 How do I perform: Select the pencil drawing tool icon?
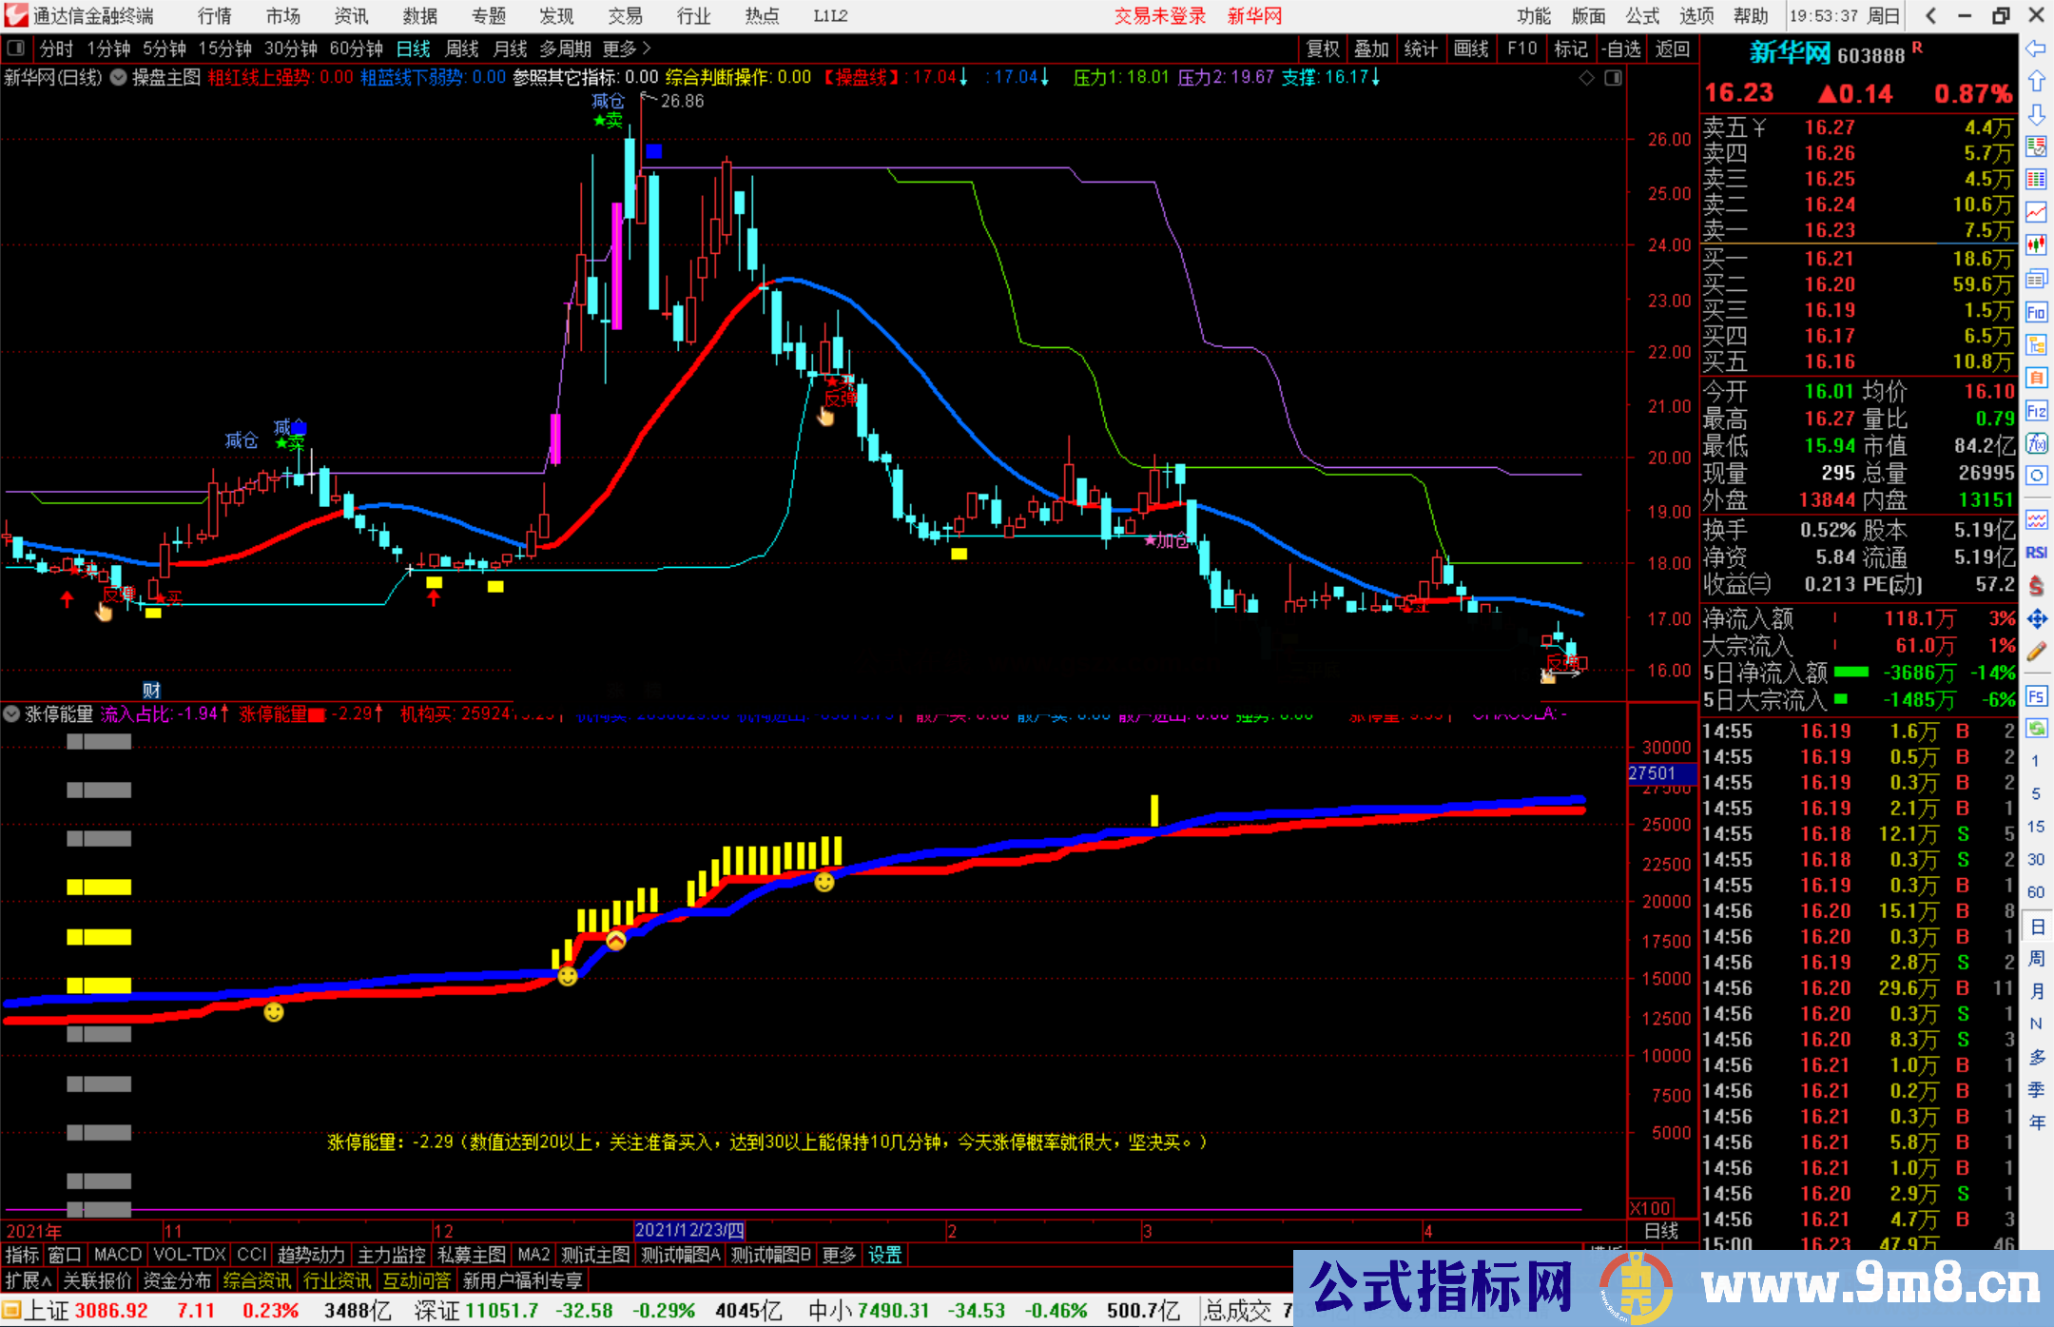pyautogui.click(x=2036, y=652)
